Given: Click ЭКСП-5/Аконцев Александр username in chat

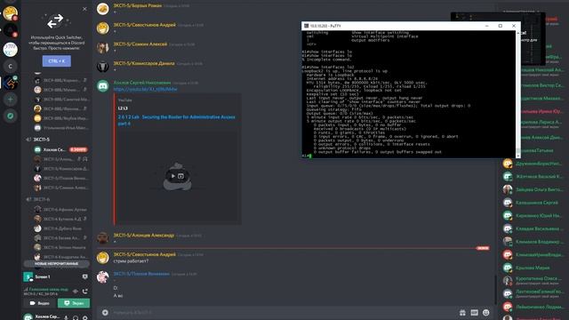Looking at the screenshot, I should coord(144,235).
